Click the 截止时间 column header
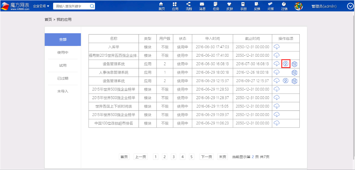 252,39
